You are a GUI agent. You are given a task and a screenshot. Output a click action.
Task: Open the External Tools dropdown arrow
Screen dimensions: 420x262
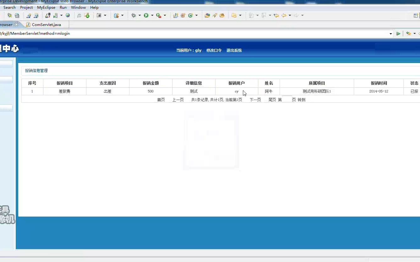165,15
